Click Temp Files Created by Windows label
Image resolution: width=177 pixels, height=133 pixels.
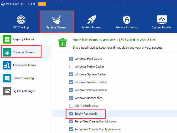95,121
